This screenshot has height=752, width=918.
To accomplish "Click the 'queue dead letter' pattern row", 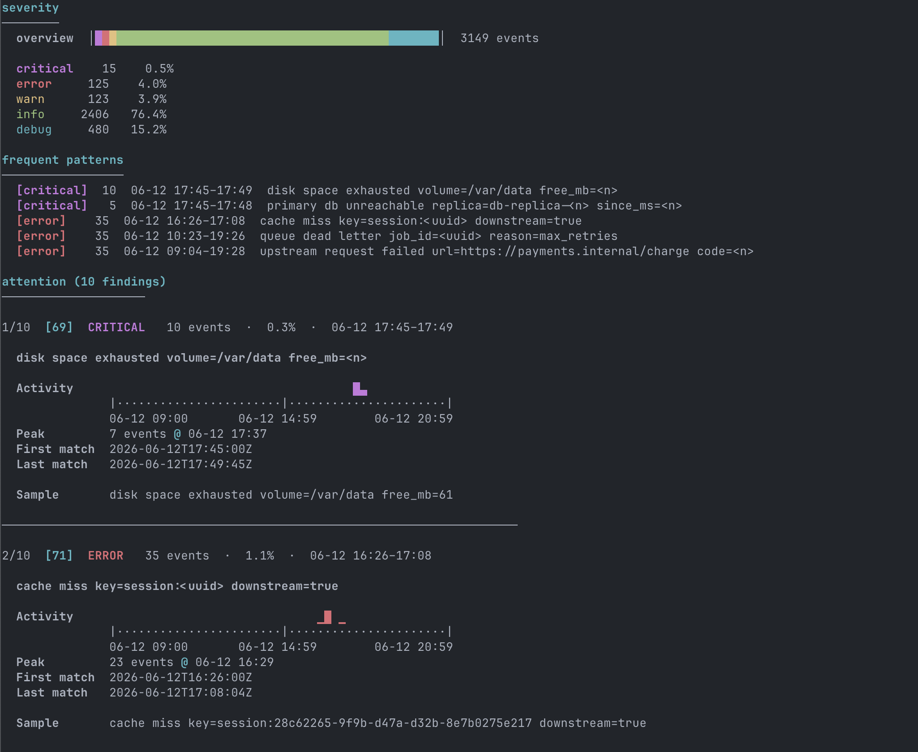I will (x=317, y=236).
